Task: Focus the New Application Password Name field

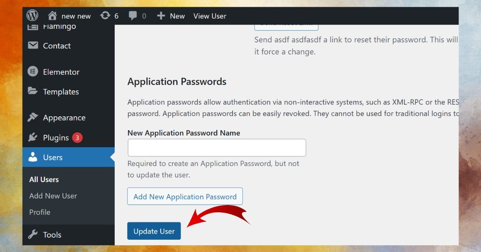Action: (217, 148)
